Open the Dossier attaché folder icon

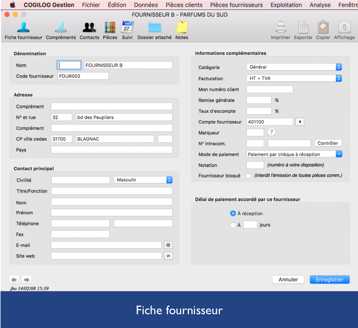click(x=155, y=27)
